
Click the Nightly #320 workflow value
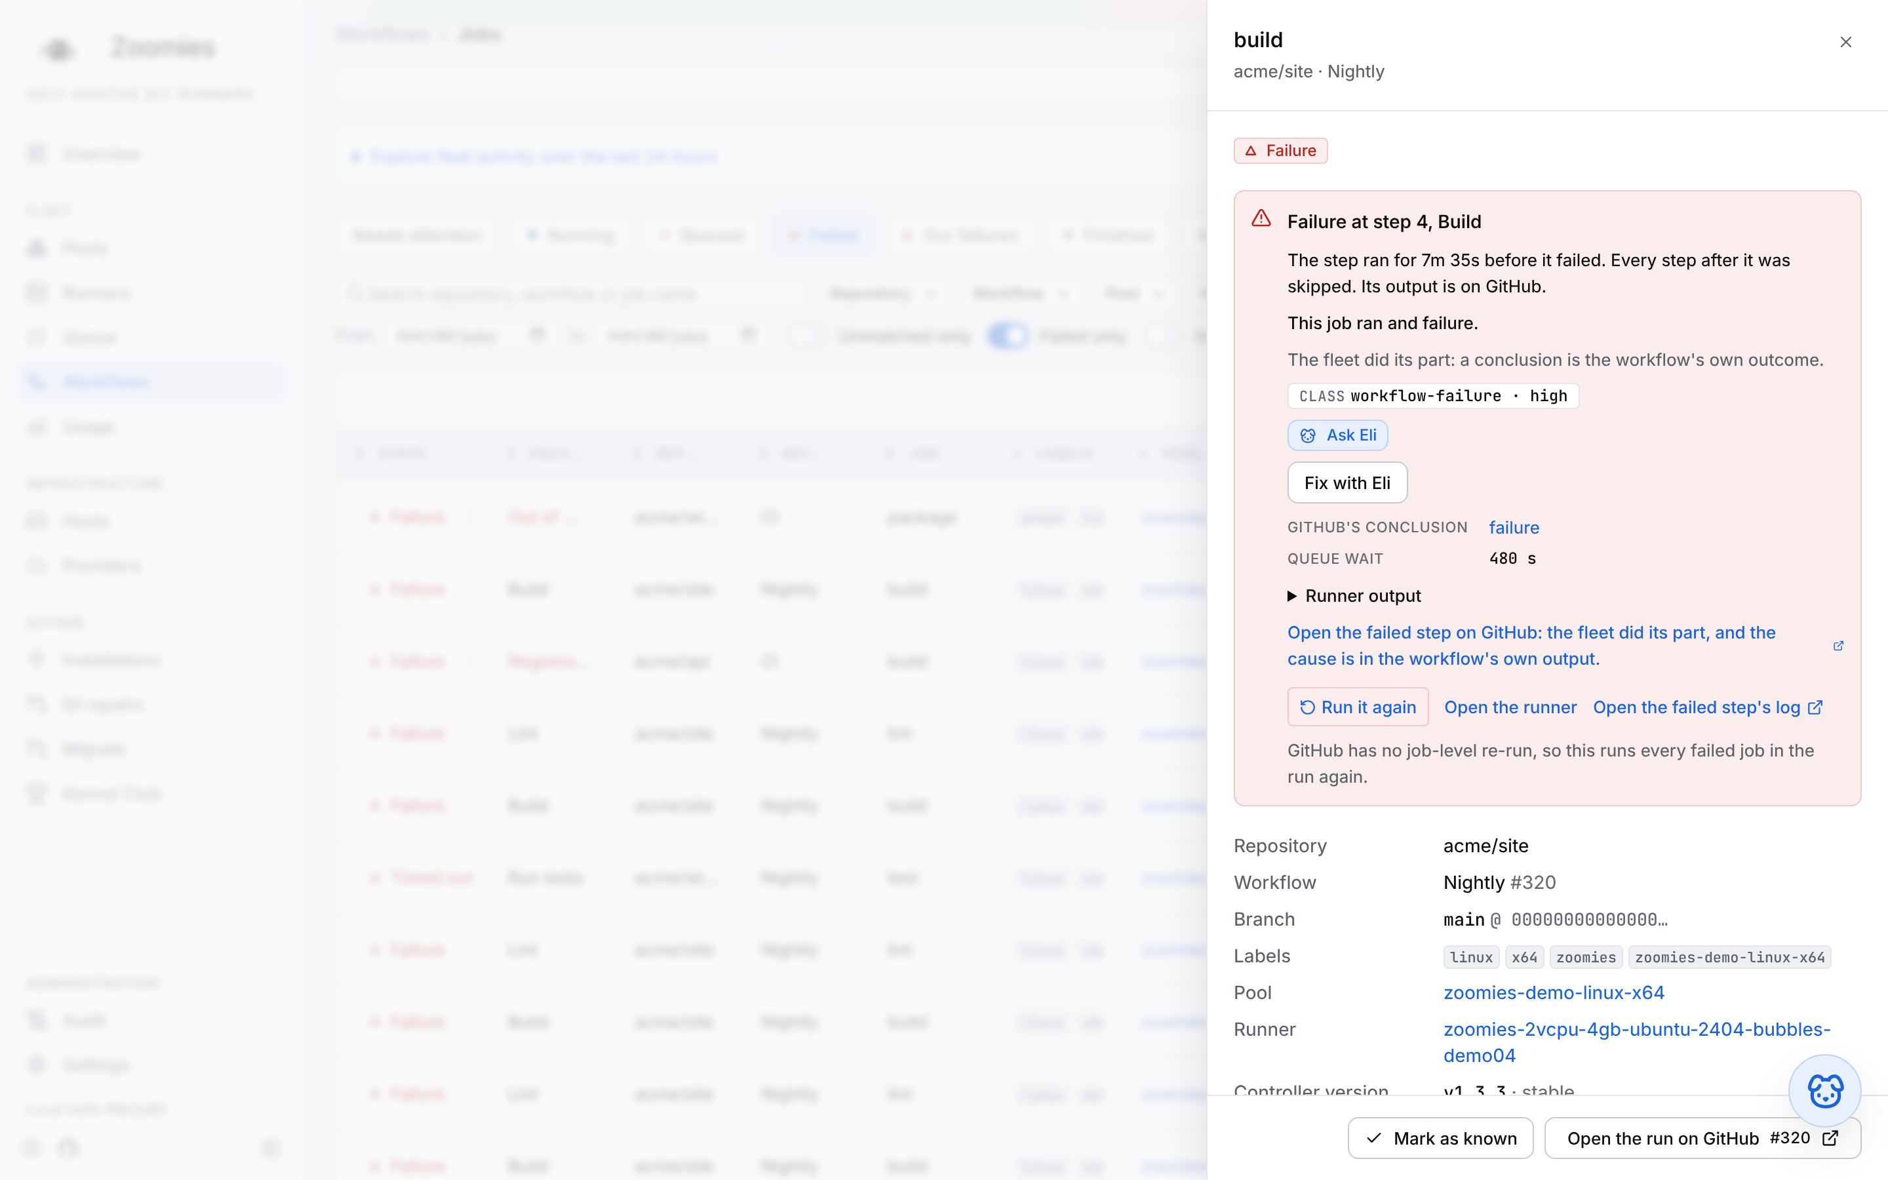(1499, 882)
